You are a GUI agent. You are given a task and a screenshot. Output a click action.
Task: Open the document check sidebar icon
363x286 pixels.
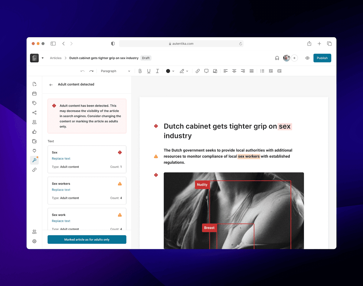coord(34,84)
